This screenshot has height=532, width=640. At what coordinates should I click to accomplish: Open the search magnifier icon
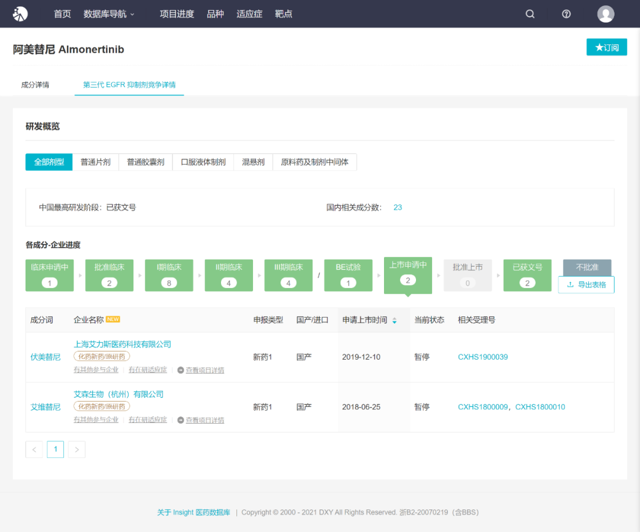pos(530,14)
